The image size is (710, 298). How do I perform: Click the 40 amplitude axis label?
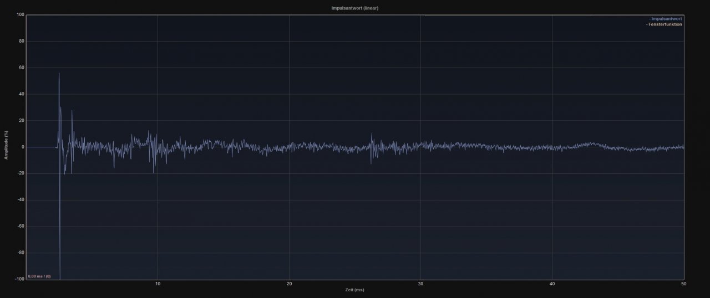pos(22,94)
